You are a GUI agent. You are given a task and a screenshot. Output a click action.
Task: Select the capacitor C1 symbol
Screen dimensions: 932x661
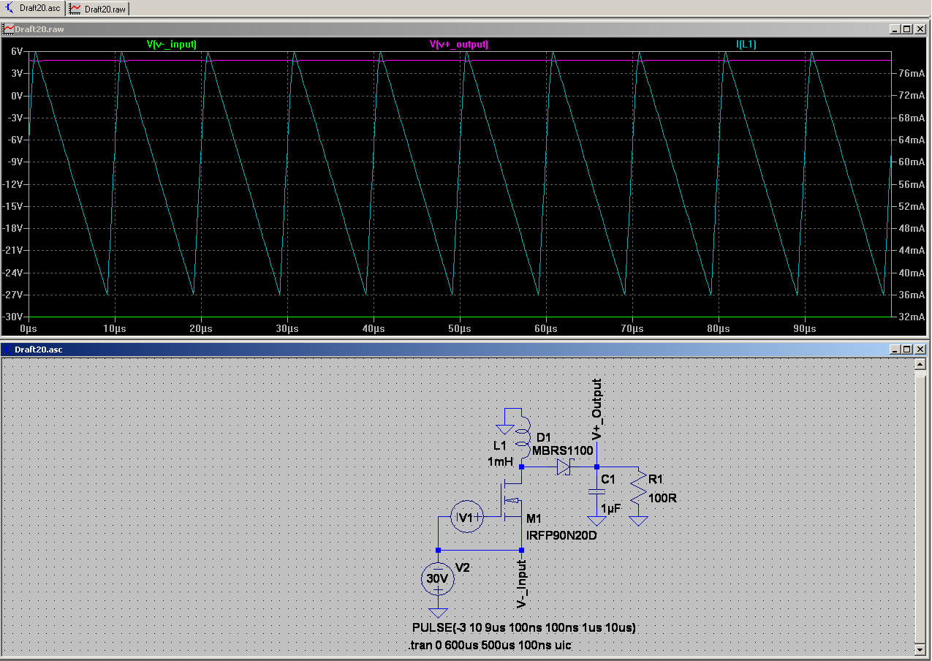pos(597,493)
